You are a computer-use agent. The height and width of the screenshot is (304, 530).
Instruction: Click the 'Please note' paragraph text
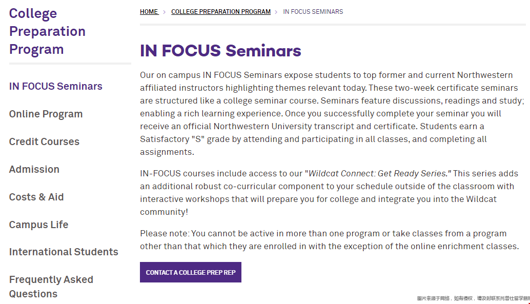click(330, 240)
